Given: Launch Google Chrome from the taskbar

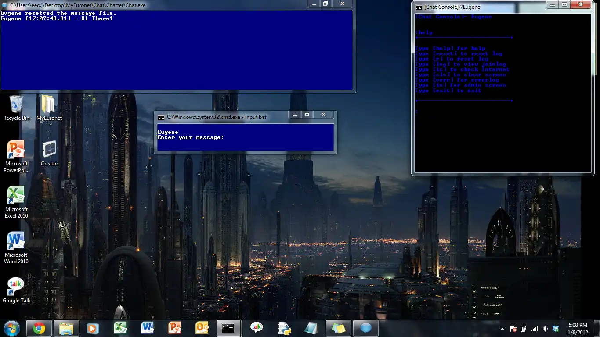Looking at the screenshot, I should 39,328.
